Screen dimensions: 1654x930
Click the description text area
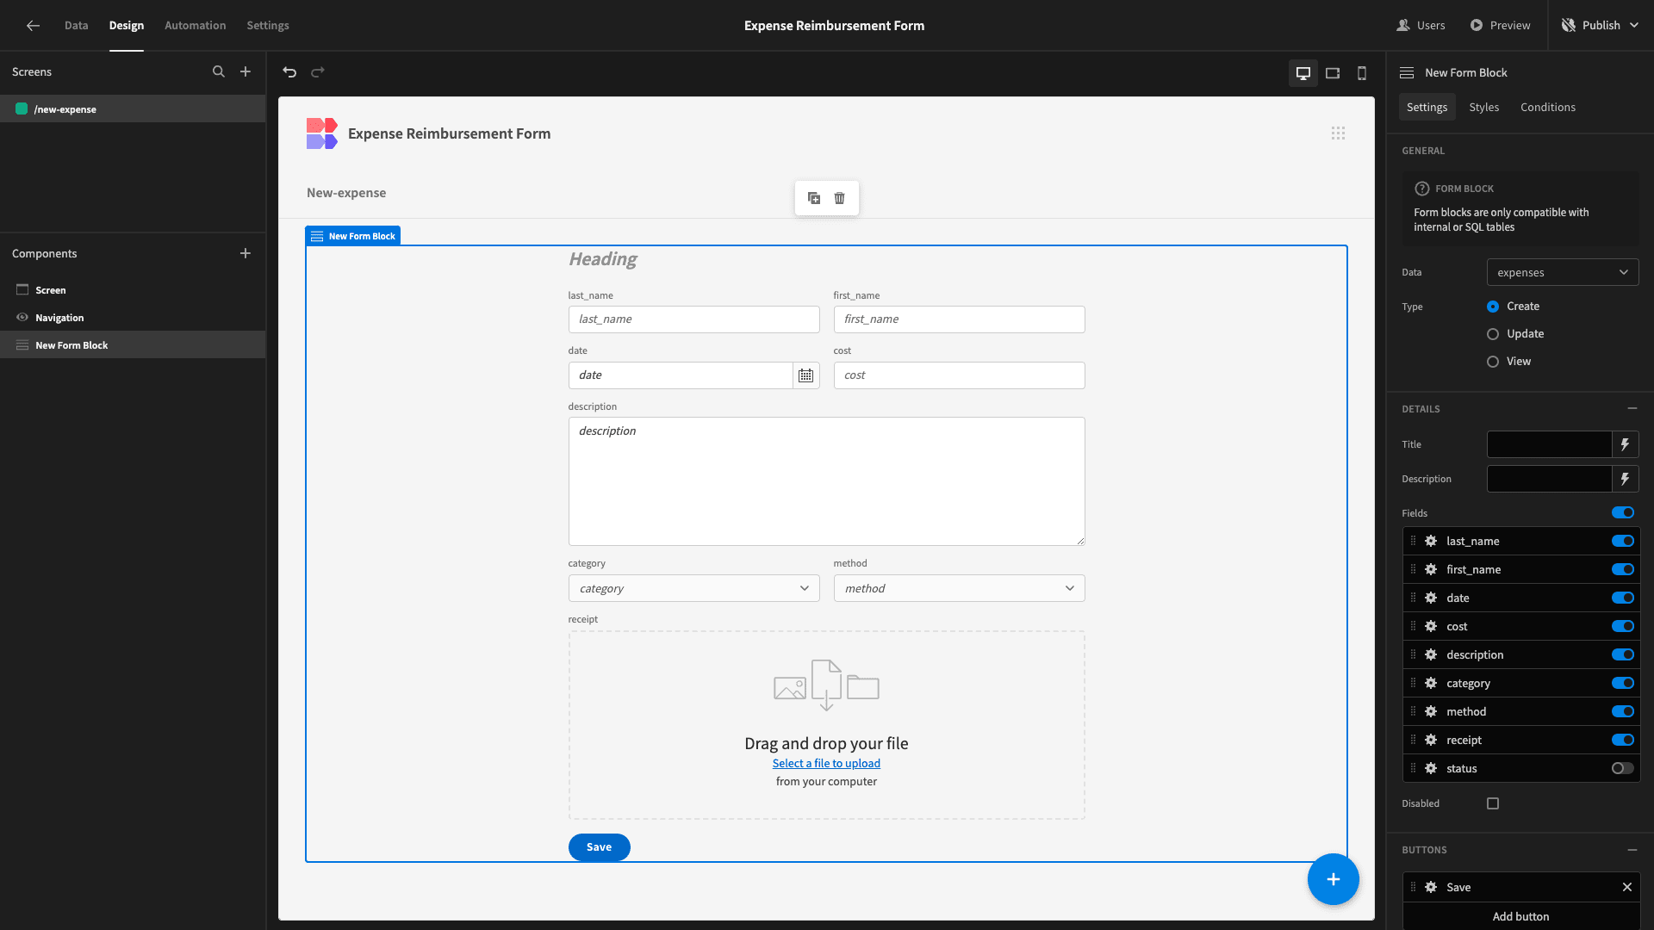[x=826, y=481]
